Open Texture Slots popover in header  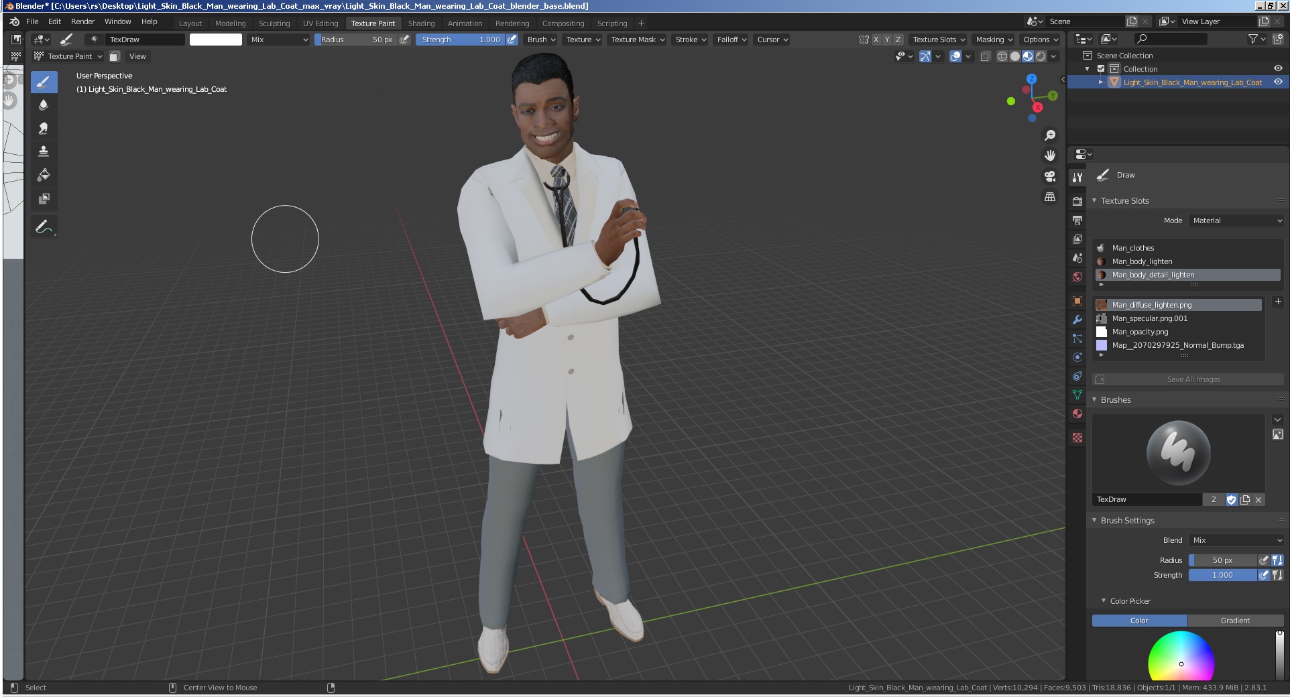tap(939, 40)
